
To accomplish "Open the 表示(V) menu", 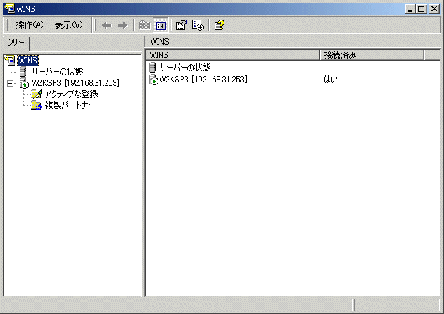I will 68,25.
